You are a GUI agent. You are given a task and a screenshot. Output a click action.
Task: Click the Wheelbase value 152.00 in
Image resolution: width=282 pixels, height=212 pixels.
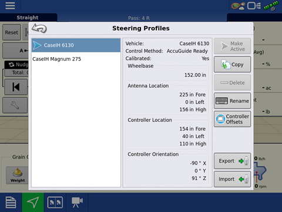pos(195,75)
